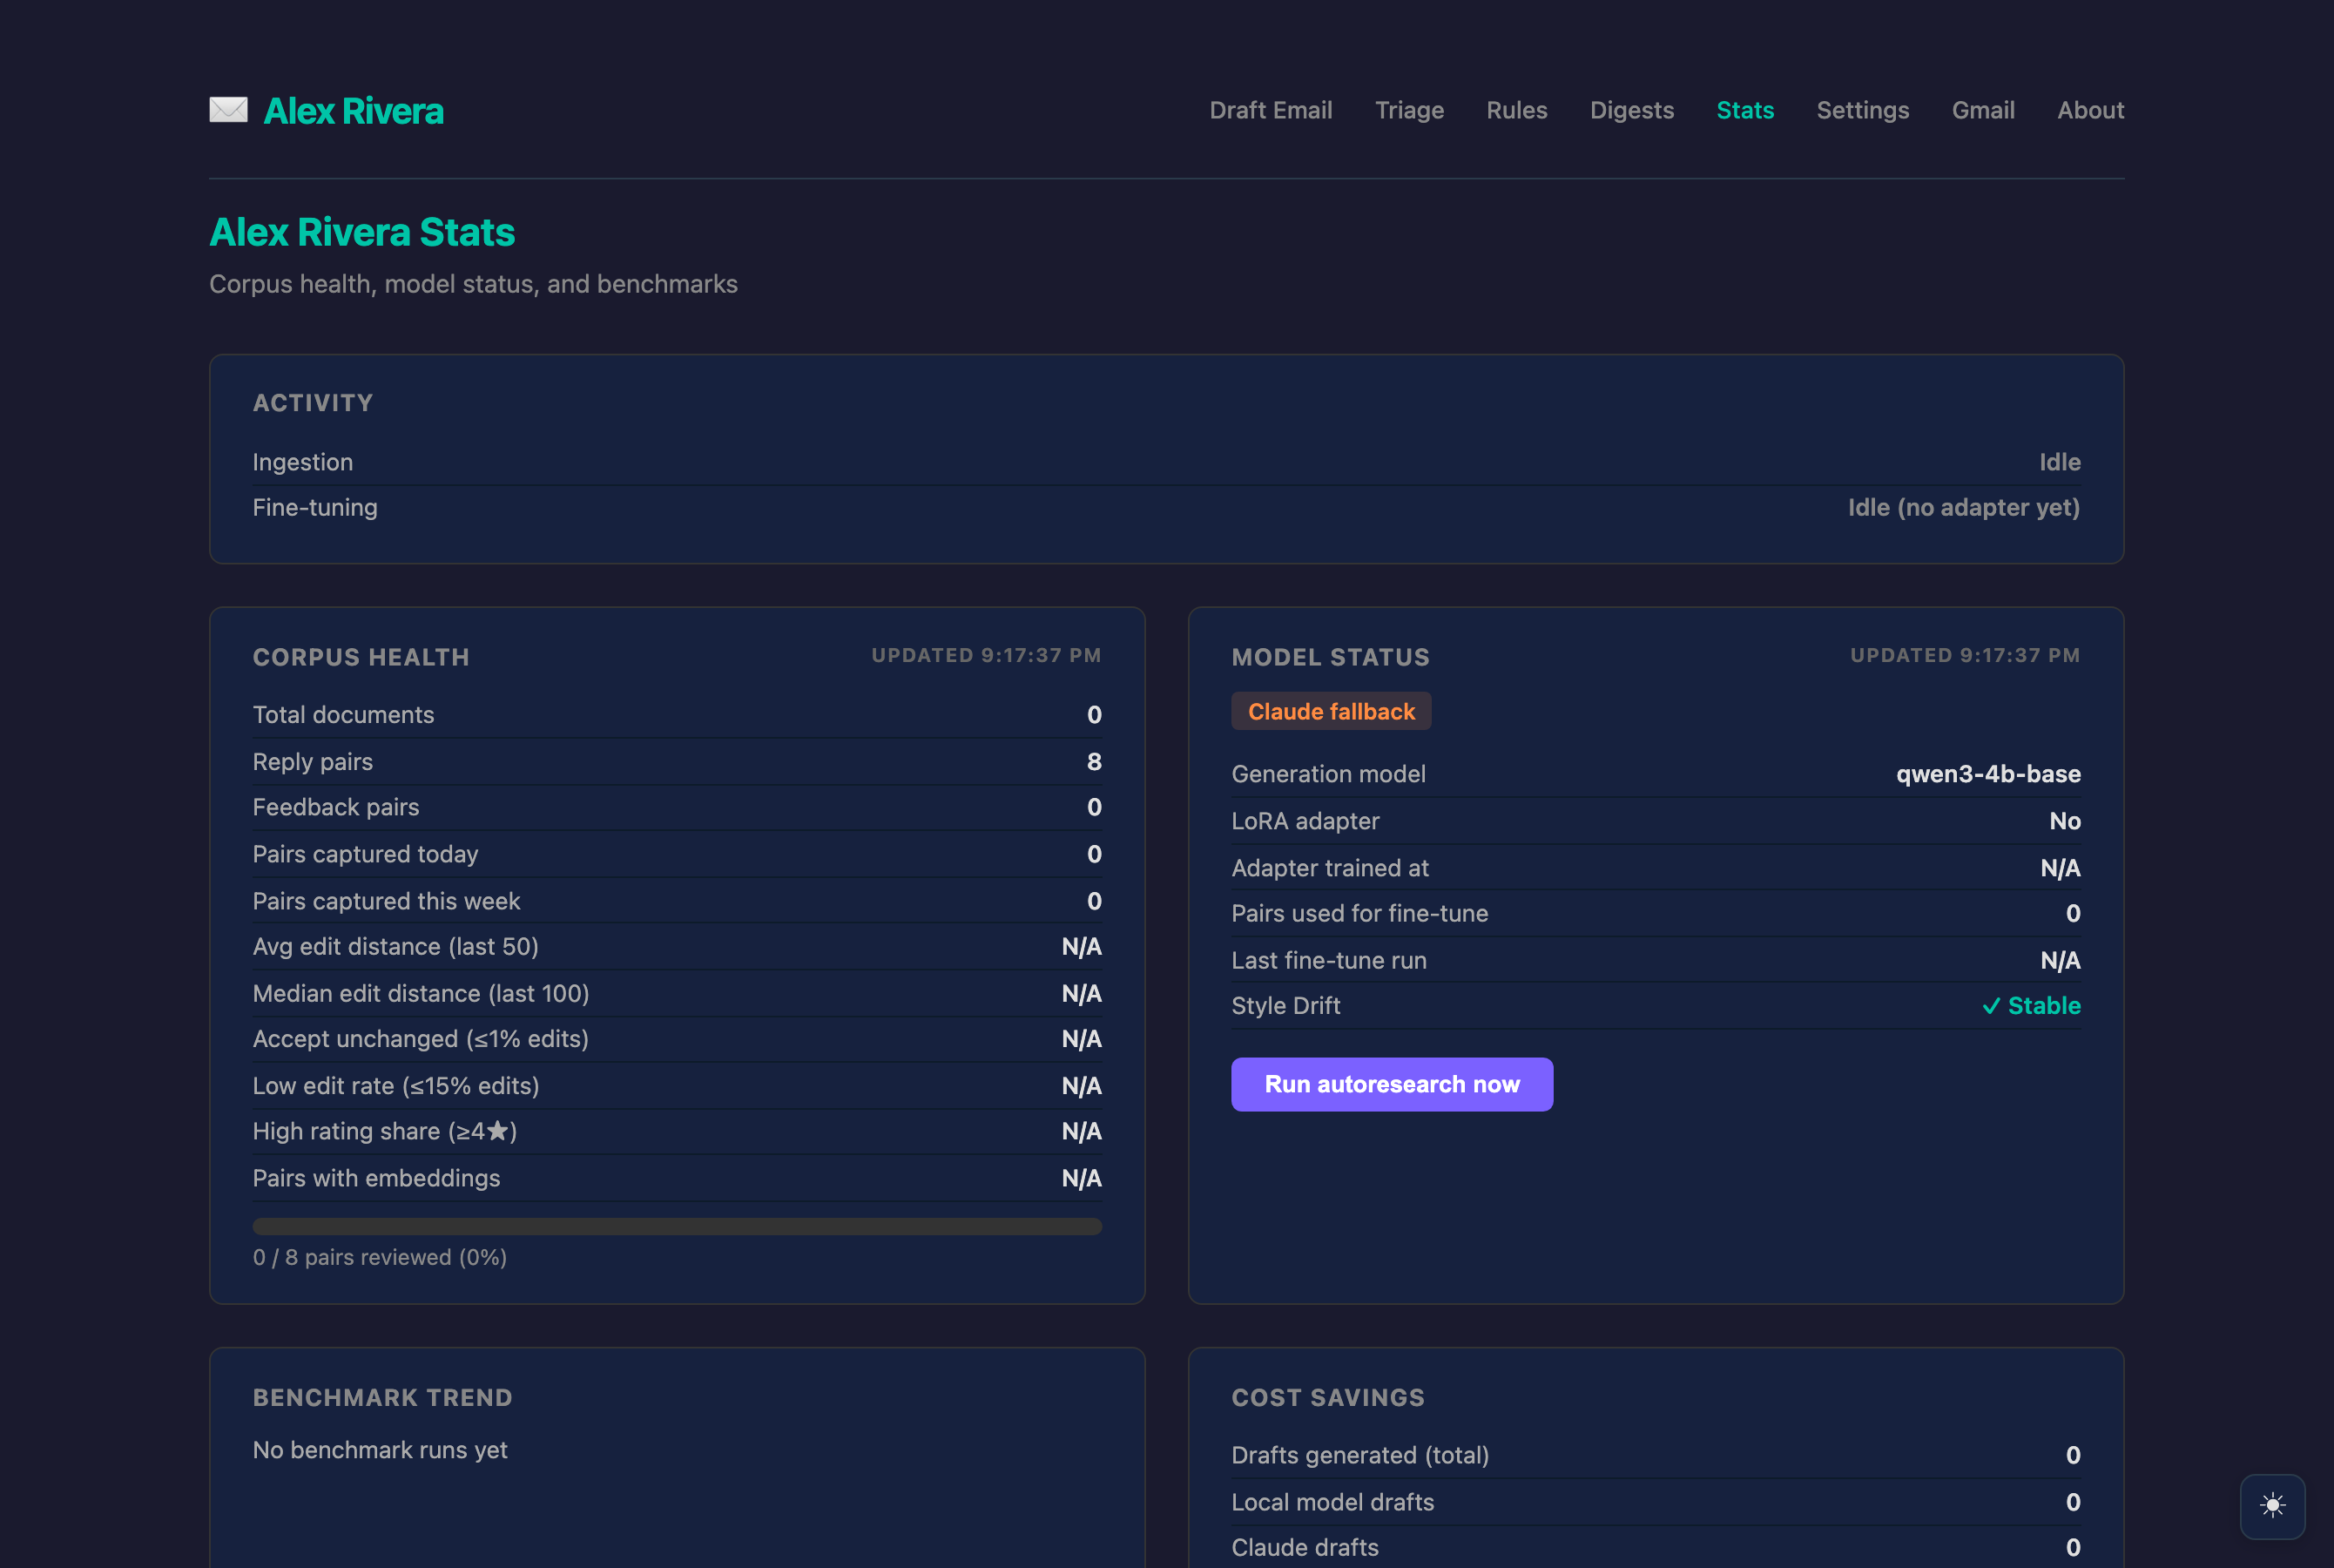Image resolution: width=2334 pixels, height=1568 pixels.
Task: Run autoresearch now
Action: point(1392,1084)
